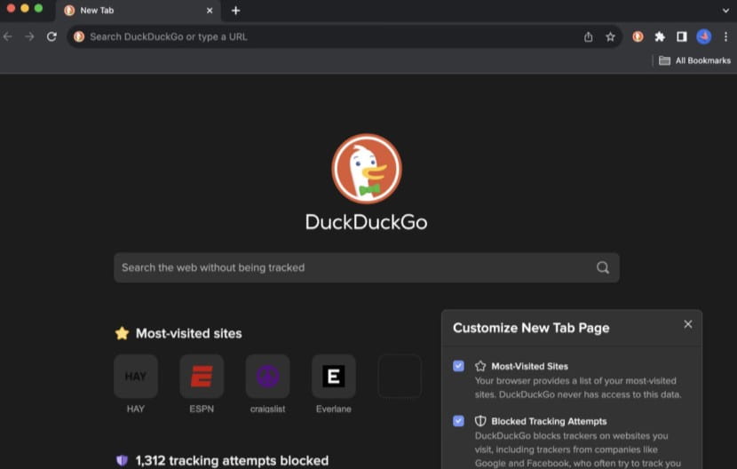Viewport: 737px width, 469px height.
Task: Go back with the browser back arrow
Action: click(x=7, y=36)
